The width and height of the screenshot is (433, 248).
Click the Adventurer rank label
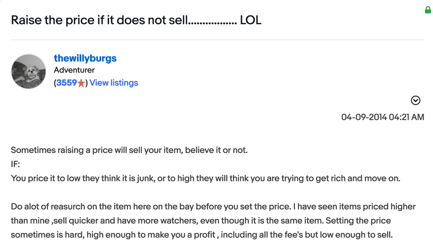tap(74, 70)
